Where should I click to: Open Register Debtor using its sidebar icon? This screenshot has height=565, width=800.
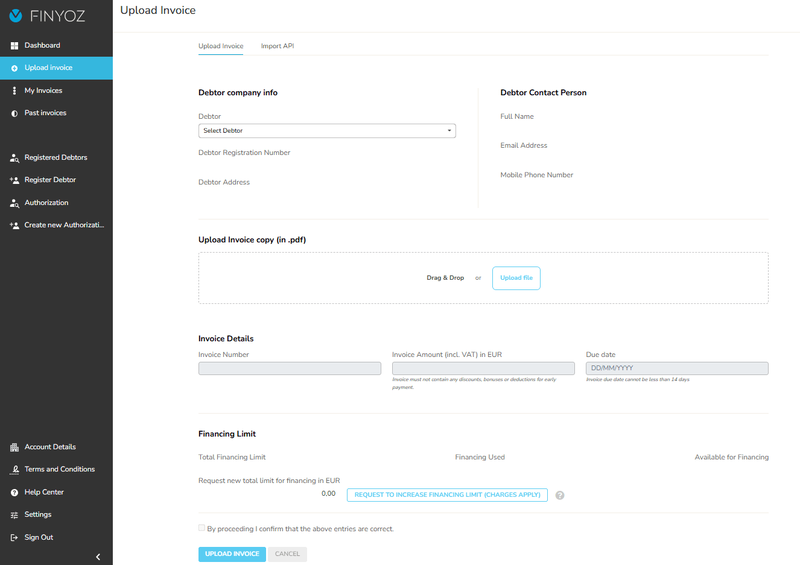pos(13,180)
